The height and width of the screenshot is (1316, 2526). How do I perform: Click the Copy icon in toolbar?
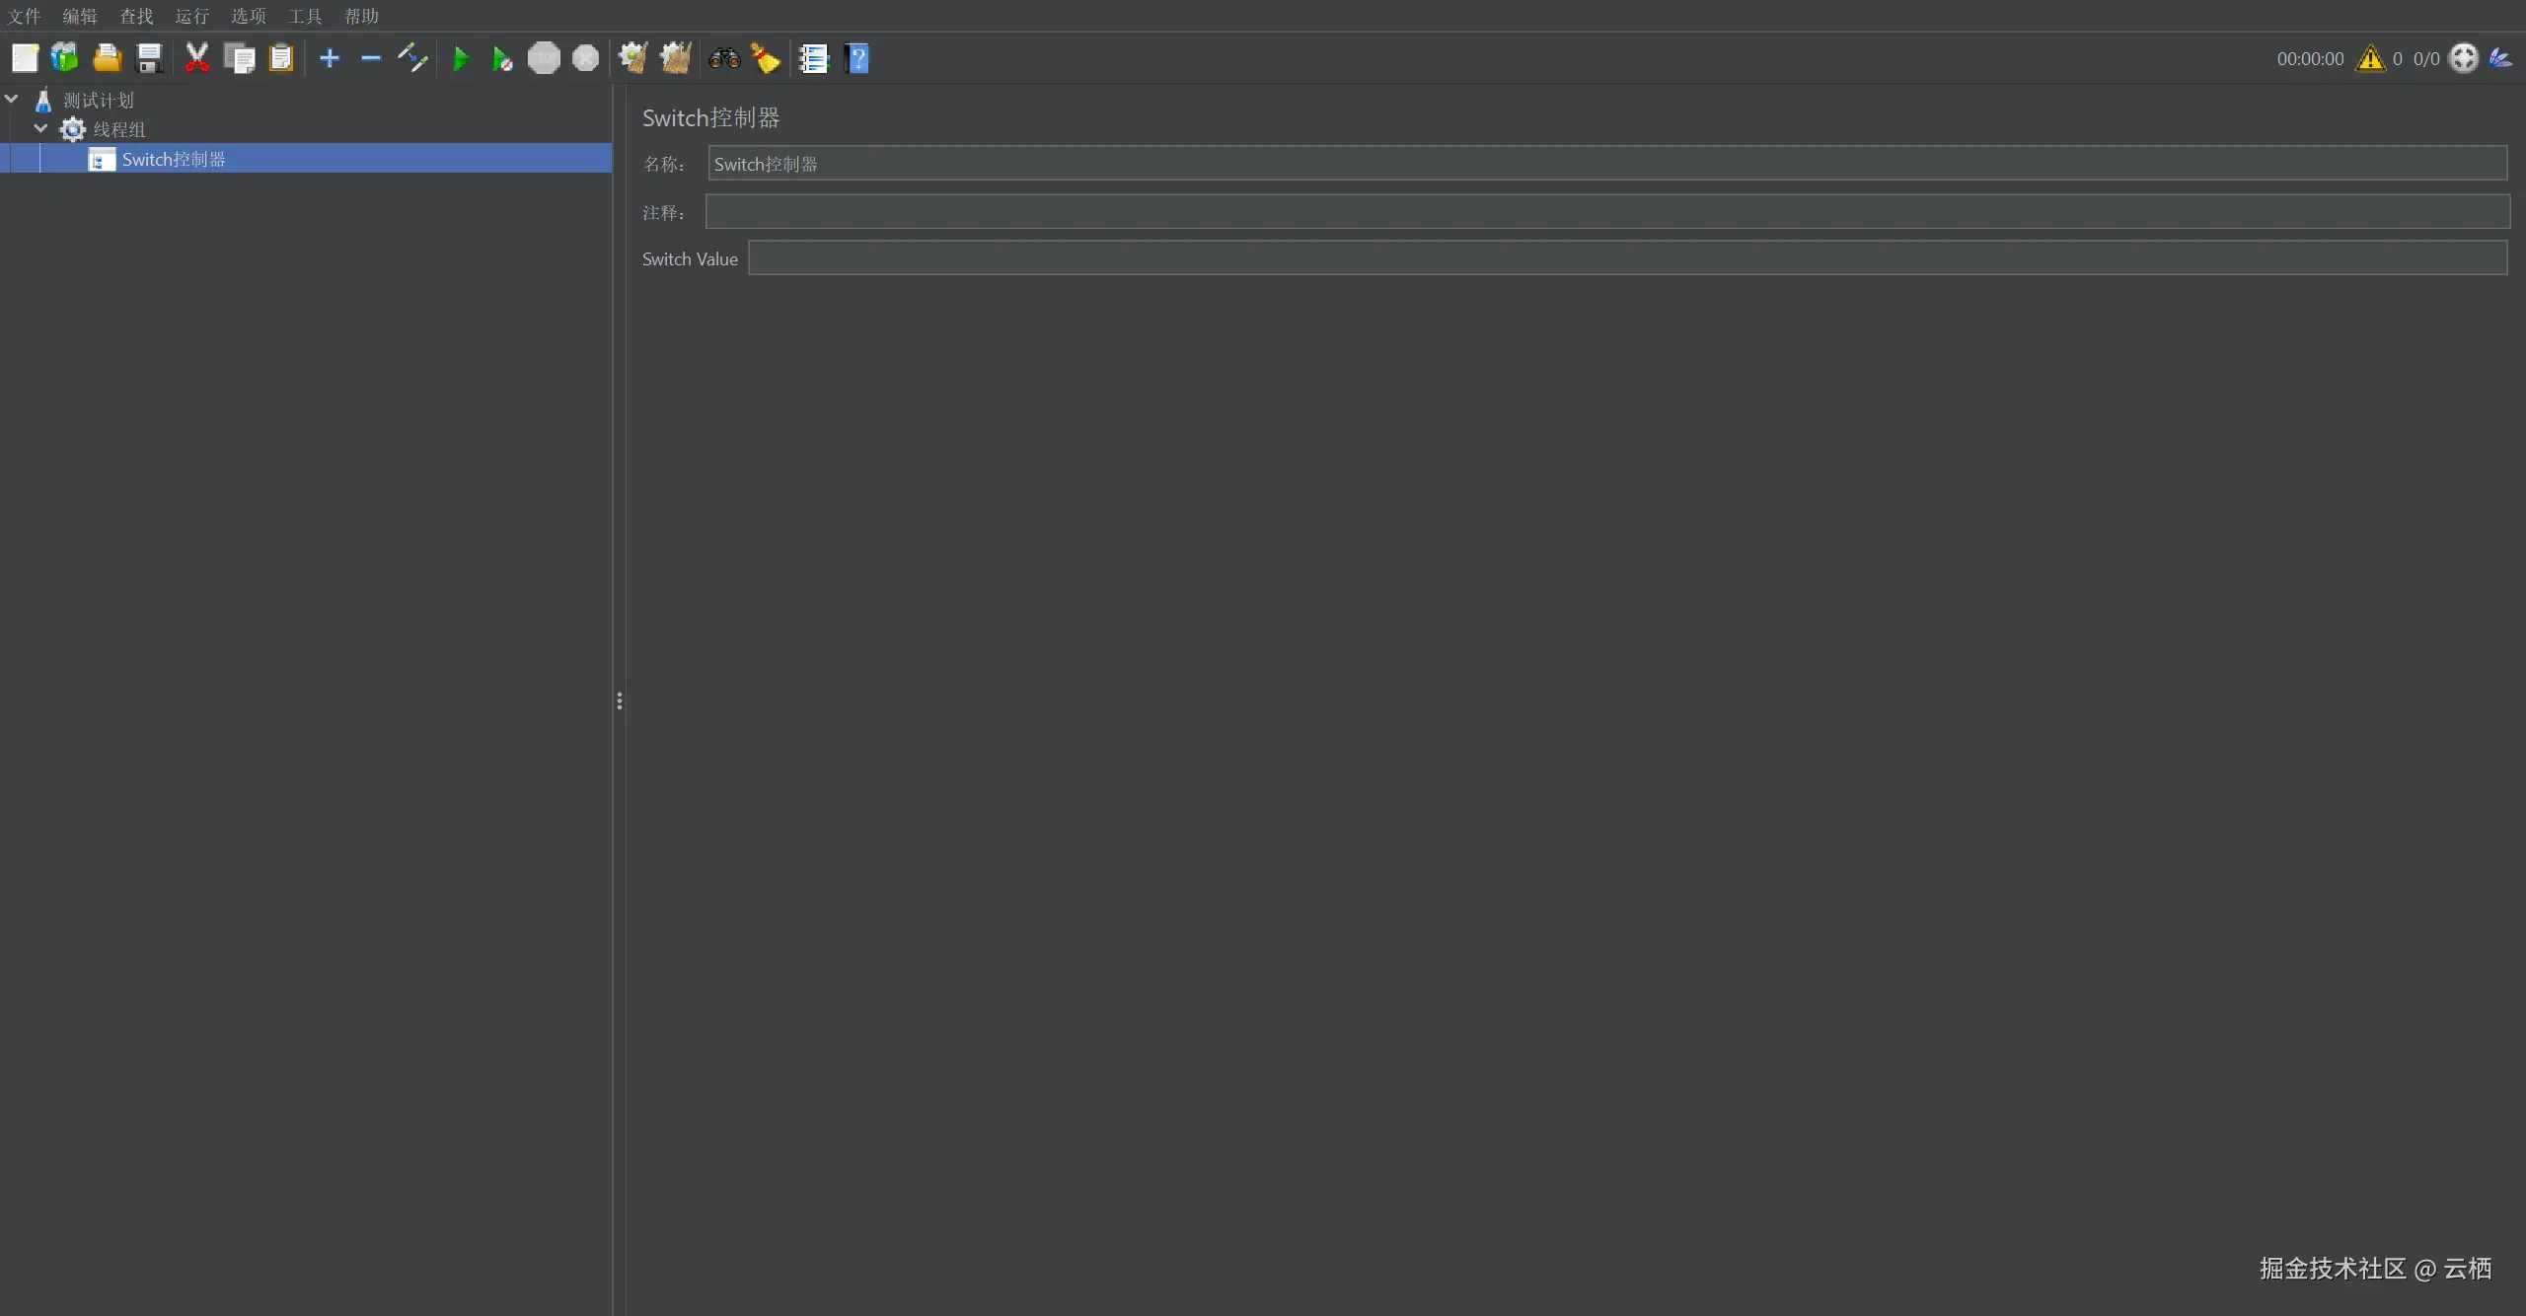point(239,58)
